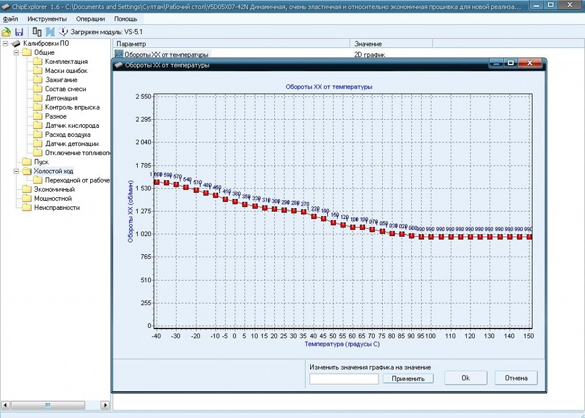Image resolution: width=585 pixels, height=418 pixels.
Task: Click the chip icon beside Калибровки ПО
Action: pos(16,44)
